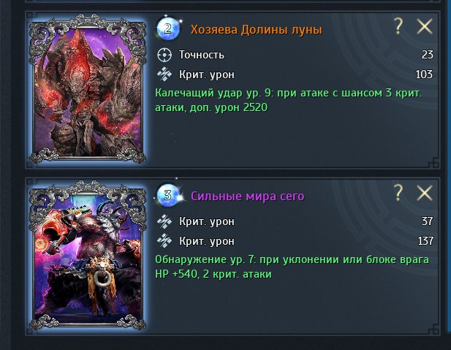Click Крит. урон icon beside value 103
The image size is (451, 350).
coord(164,75)
